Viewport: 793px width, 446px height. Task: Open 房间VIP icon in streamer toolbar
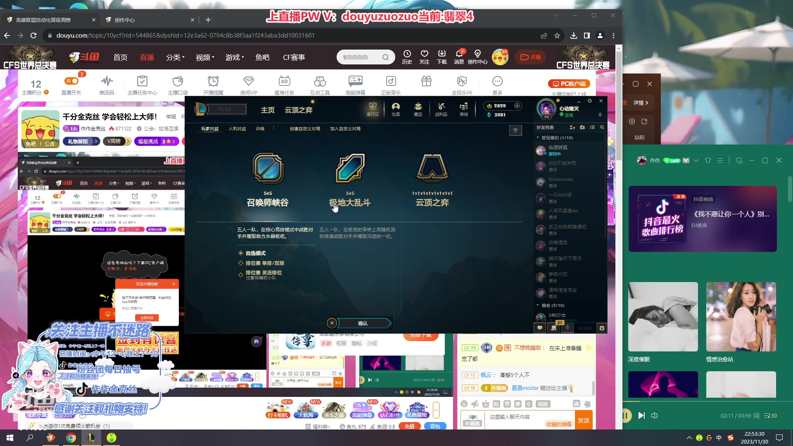(249, 85)
